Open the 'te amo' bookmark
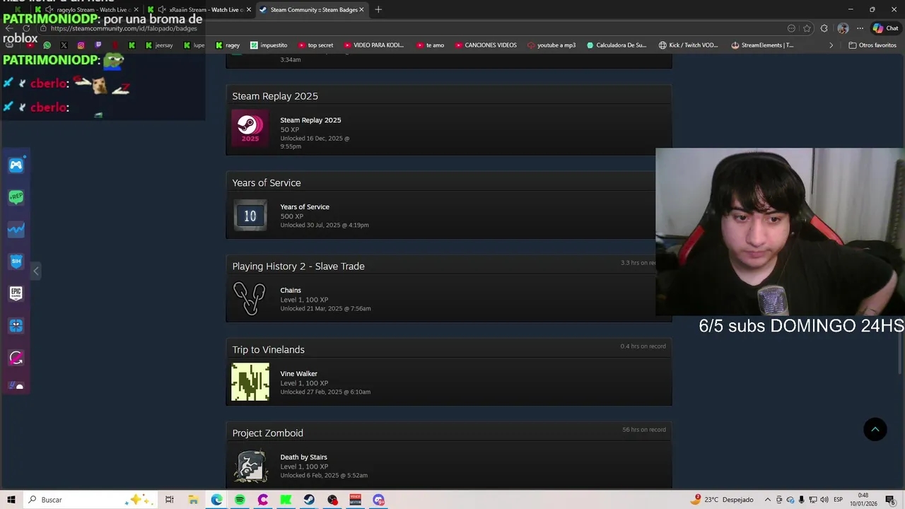The height and width of the screenshot is (509, 905). [430, 45]
